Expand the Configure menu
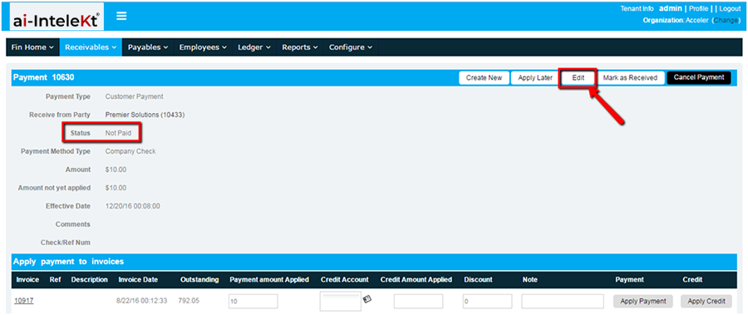The image size is (748, 315). (351, 47)
